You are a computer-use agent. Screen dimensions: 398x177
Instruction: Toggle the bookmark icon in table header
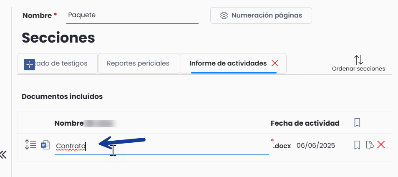[x=357, y=123]
